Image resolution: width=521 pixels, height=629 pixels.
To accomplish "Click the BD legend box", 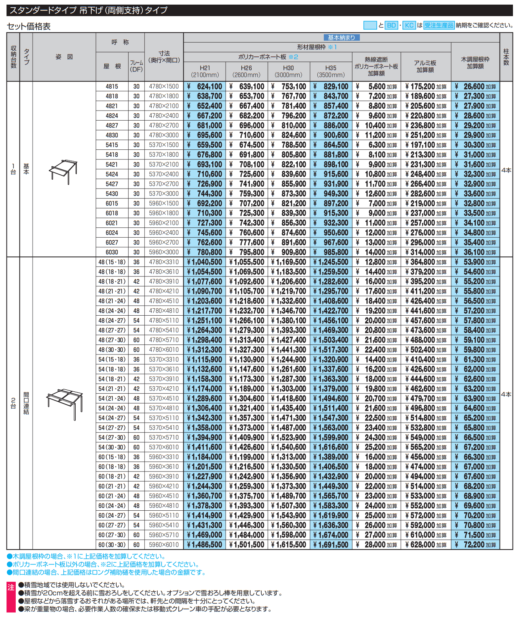I will (x=391, y=25).
